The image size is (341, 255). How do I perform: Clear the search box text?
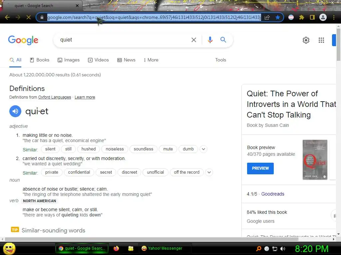click(193, 40)
